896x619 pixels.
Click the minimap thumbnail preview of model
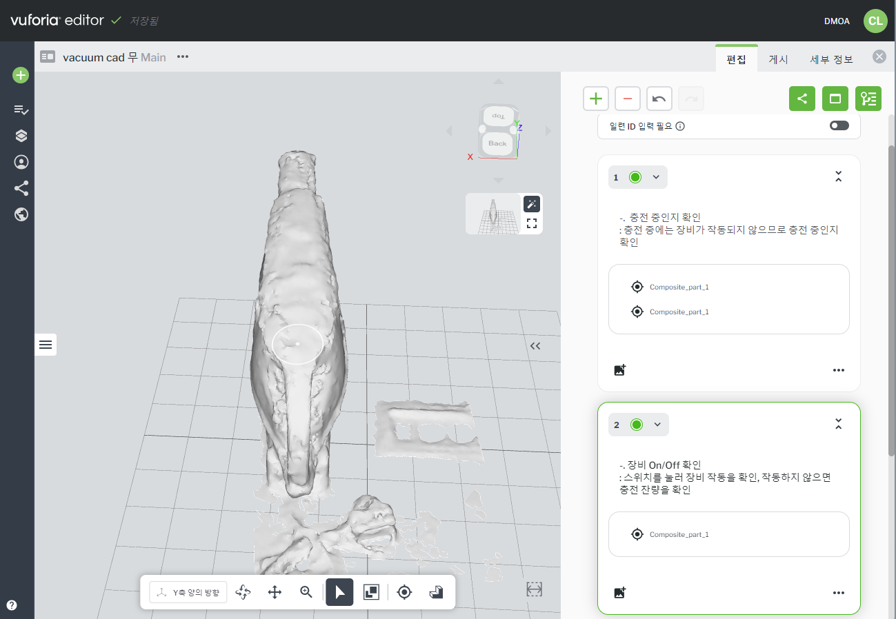(x=493, y=214)
